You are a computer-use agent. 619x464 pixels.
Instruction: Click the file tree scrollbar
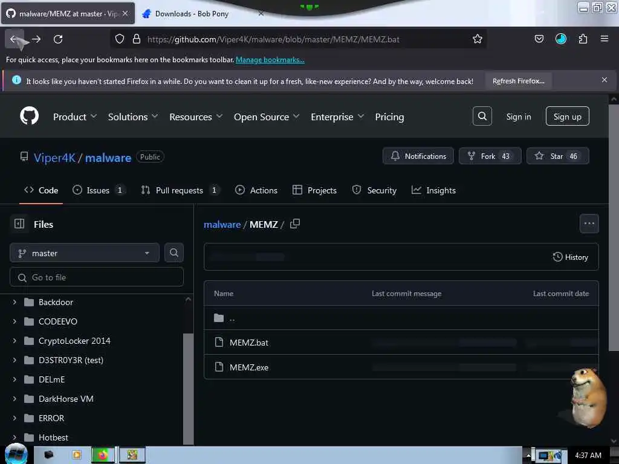point(189,388)
